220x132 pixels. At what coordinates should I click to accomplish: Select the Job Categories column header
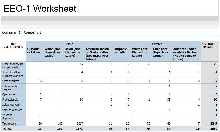13,46
